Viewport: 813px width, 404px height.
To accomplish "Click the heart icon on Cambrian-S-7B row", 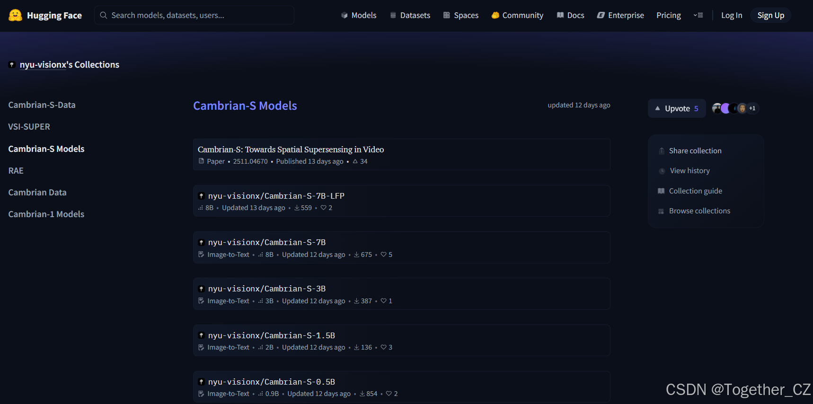I will tap(384, 255).
